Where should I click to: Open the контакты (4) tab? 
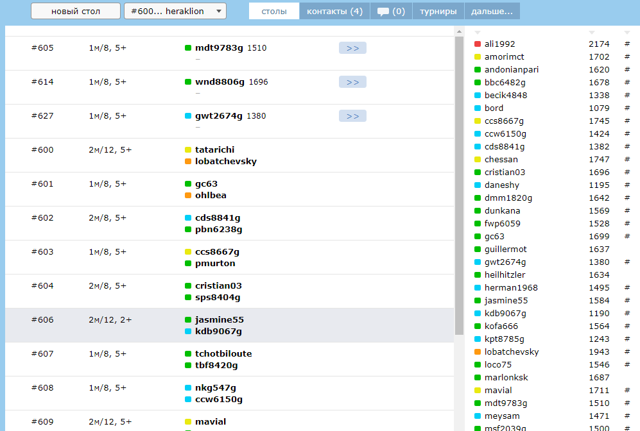coord(334,12)
